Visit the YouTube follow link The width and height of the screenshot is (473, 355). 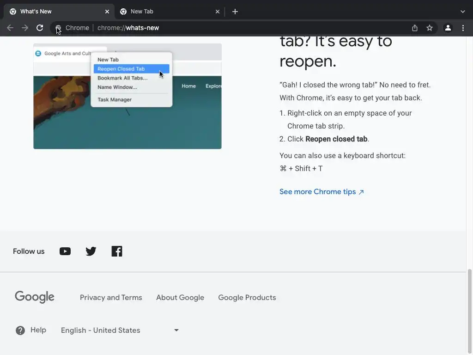point(65,251)
